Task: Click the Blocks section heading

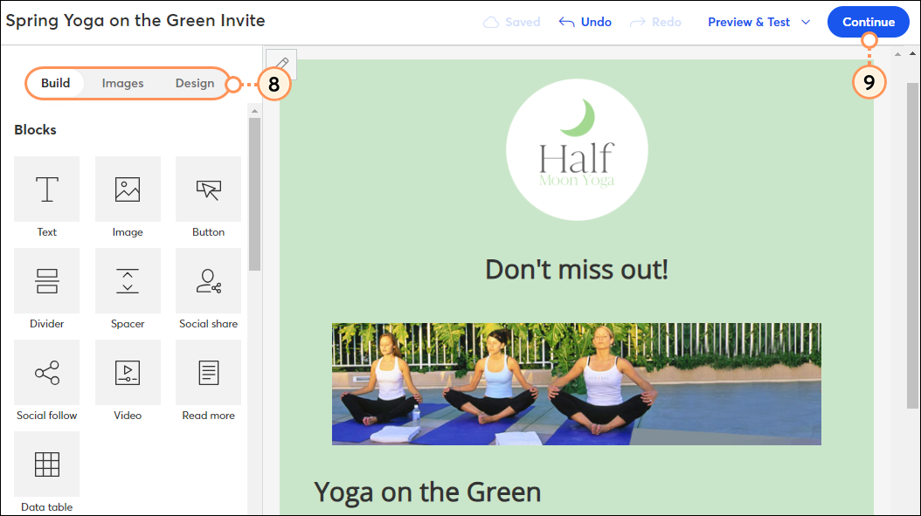Action: click(35, 130)
